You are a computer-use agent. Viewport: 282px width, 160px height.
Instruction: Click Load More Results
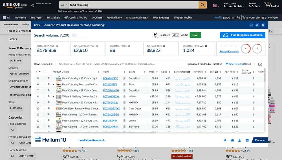92,140
